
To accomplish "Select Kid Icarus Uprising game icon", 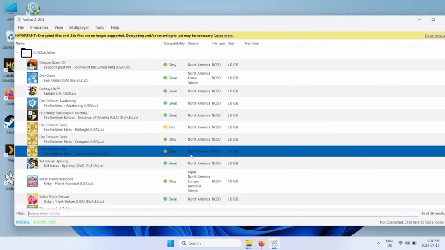I will coord(32,163).
